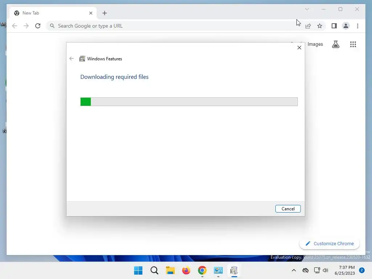Open the clock and date panel
Screen dimensions: 372x279
[345, 270]
